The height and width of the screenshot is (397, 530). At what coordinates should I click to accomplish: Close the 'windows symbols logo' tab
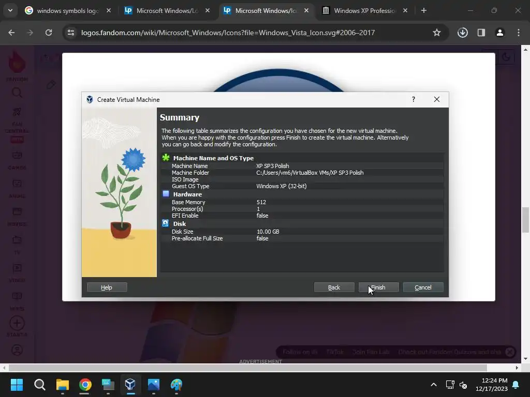click(x=109, y=10)
